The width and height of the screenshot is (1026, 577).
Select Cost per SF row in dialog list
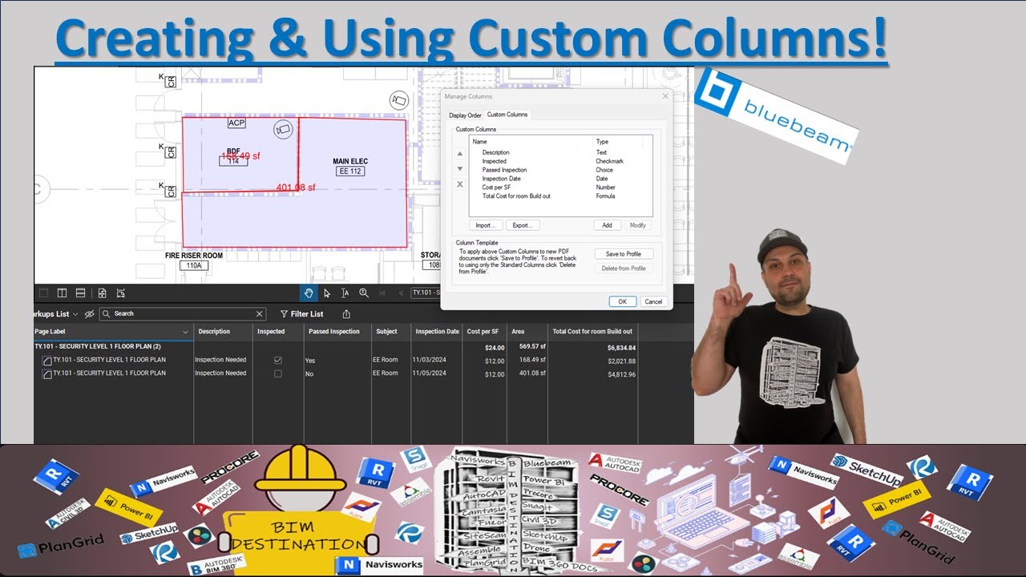click(561, 188)
